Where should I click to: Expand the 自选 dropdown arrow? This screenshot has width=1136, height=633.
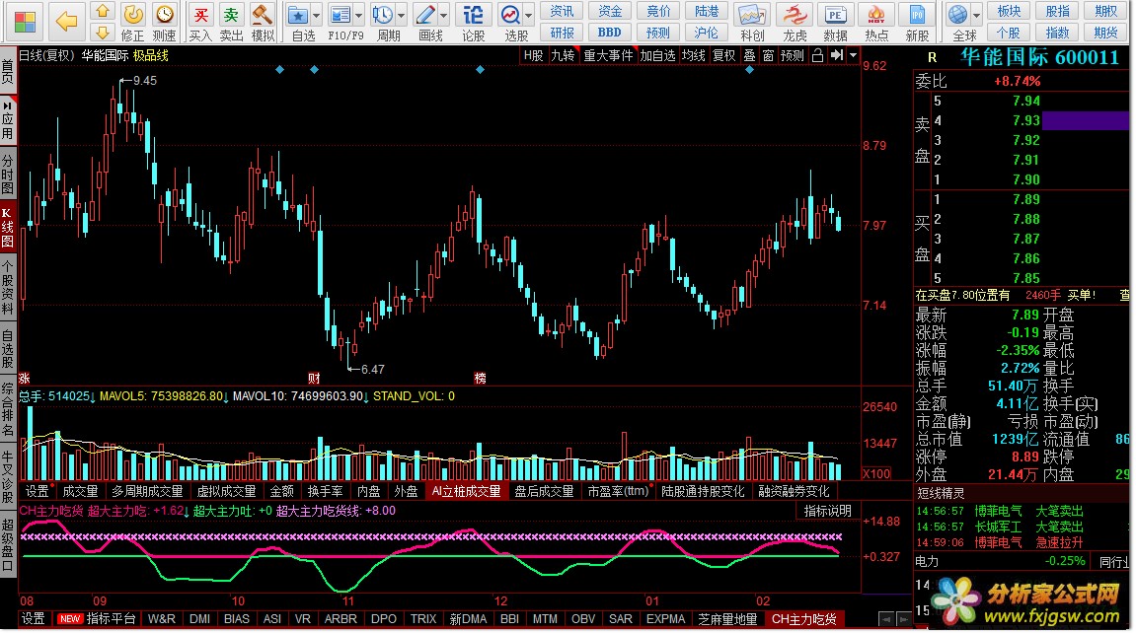pos(317,15)
